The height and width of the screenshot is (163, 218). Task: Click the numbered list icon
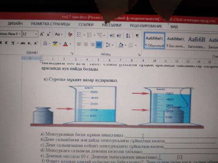[89, 35]
